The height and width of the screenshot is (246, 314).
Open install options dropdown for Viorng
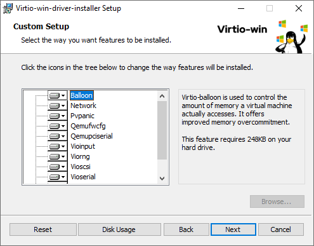(x=57, y=156)
